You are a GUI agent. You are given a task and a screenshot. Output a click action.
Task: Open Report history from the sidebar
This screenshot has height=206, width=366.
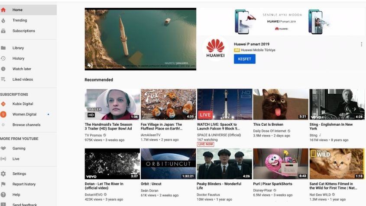(x=28, y=184)
